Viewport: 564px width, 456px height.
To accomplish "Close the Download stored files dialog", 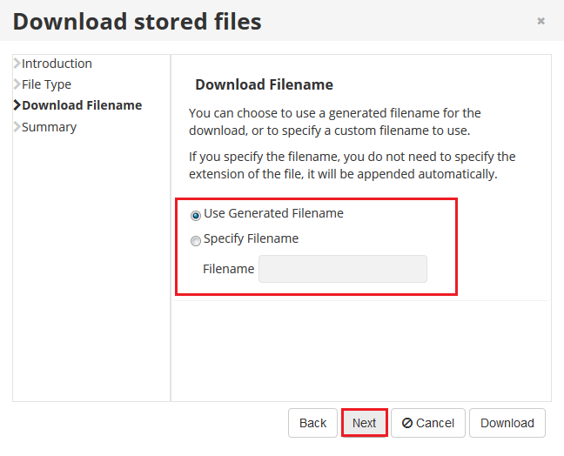I will (540, 21).
